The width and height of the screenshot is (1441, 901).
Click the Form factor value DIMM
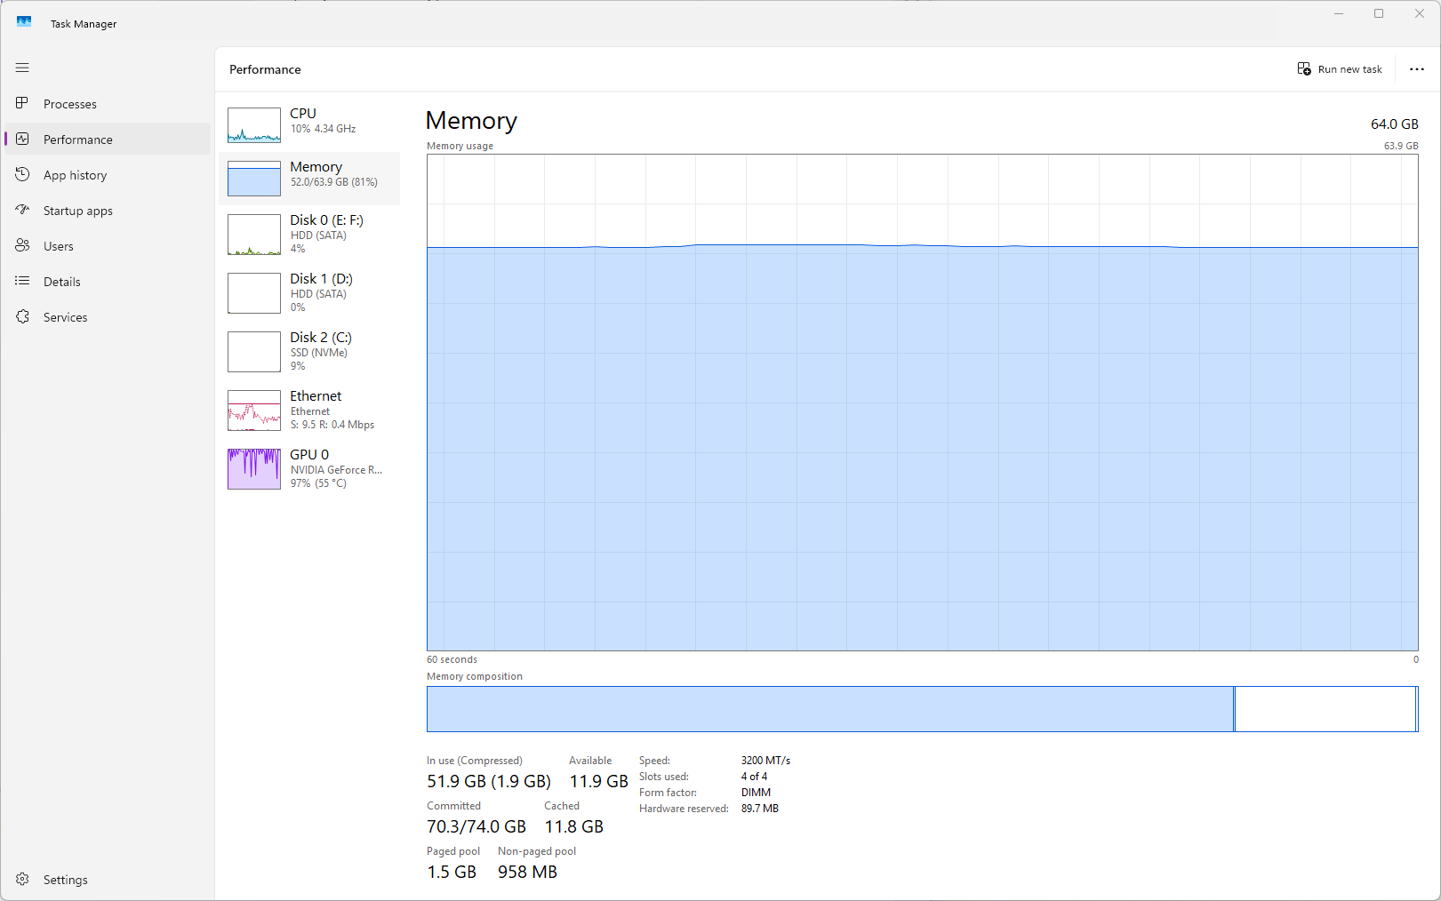point(756,793)
